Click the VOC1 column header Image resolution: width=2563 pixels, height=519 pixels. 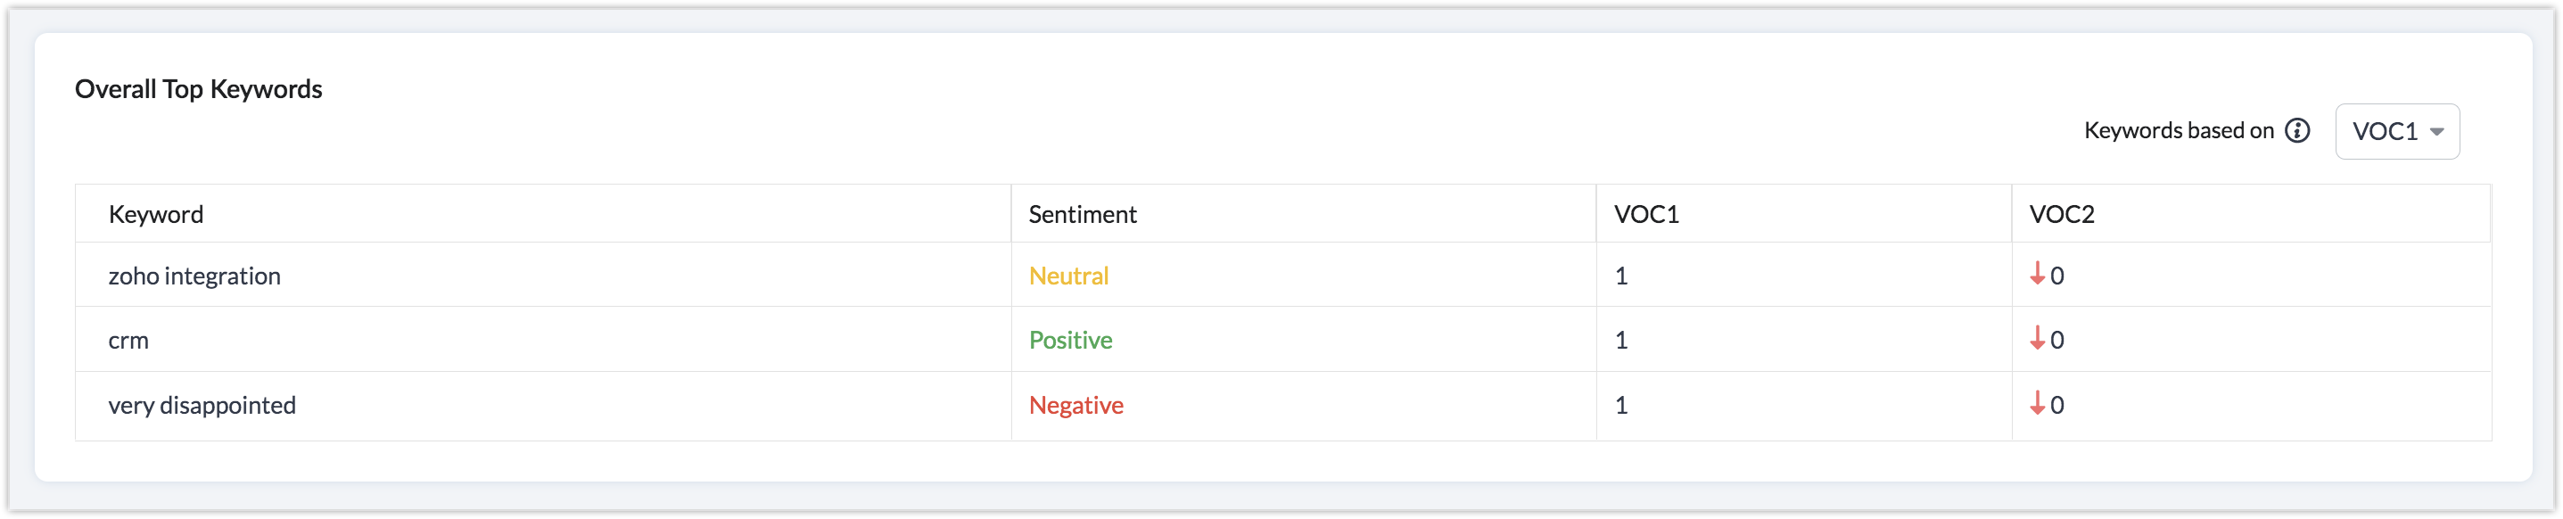point(1646,214)
